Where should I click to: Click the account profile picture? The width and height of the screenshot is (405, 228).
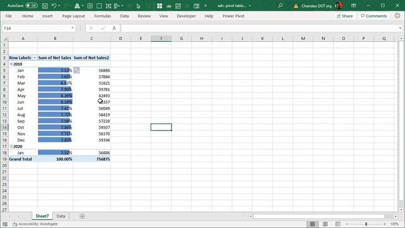coord(339,6)
